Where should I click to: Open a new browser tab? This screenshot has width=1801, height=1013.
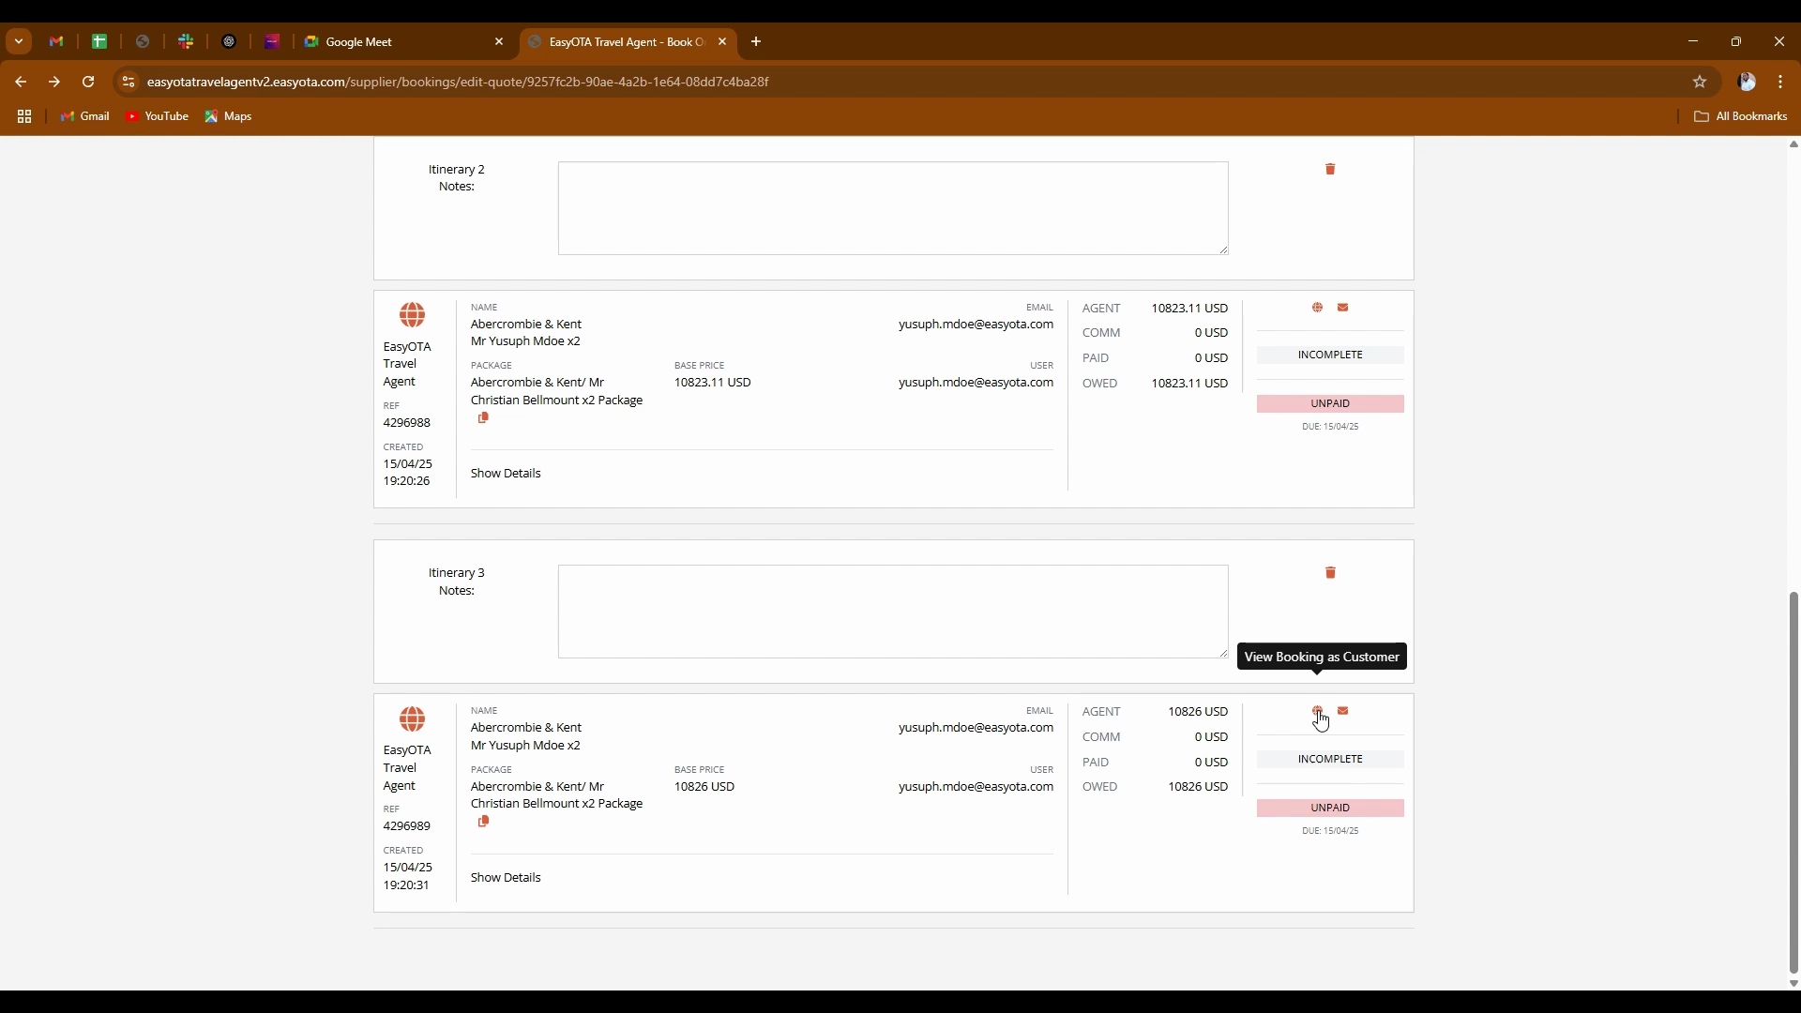pyautogui.click(x=756, y=41)
